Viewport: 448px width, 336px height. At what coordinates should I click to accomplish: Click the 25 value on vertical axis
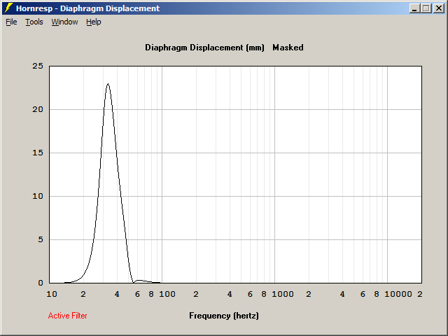(x=38, y=66)
